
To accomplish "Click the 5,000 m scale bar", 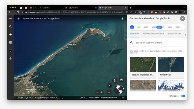I will 74,98.
